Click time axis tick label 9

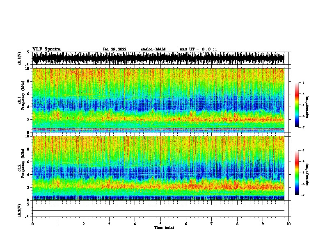coord(263,224)
